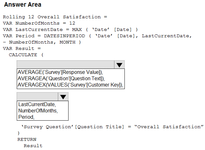Click the VAR Result = code line
Image resolution: width=205 pixels, height=150 pixels.
22,48
